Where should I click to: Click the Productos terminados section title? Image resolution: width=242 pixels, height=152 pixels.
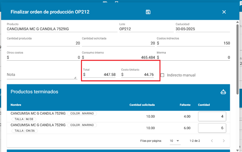(34, 92)
